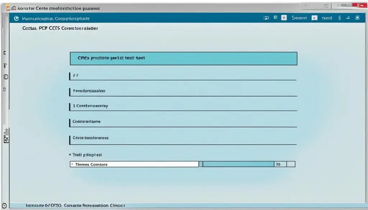Screen dimensions: 368x210
Task: Click the '$' icon in header toolbar
Action: click(339, 18)
